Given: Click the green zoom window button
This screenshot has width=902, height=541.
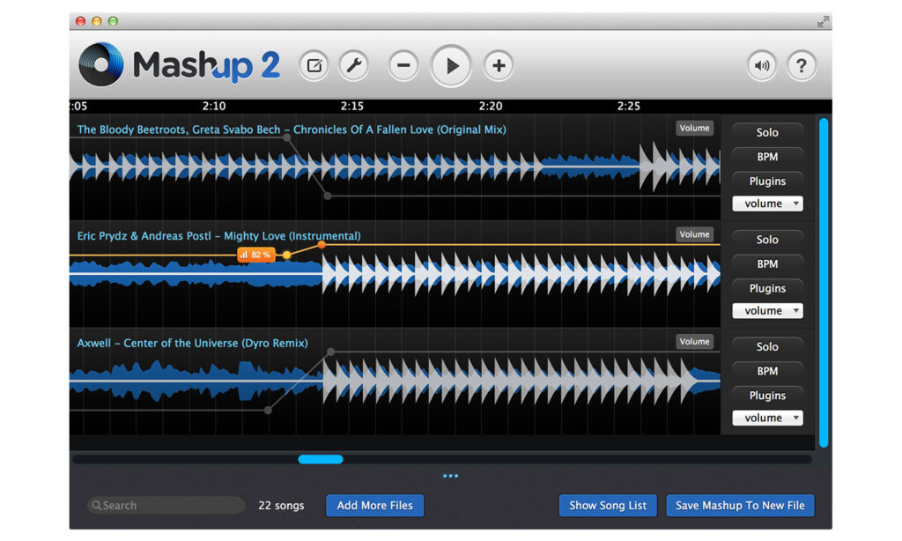Looking at the screenshot, I should pos(114,21).
